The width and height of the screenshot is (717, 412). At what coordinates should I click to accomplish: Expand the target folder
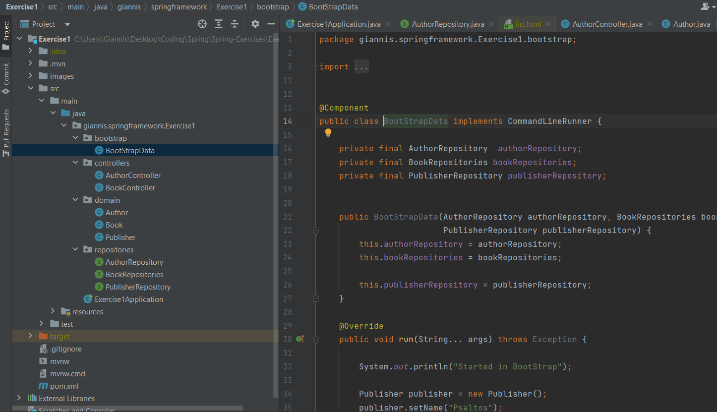click(x=31, y=336)
